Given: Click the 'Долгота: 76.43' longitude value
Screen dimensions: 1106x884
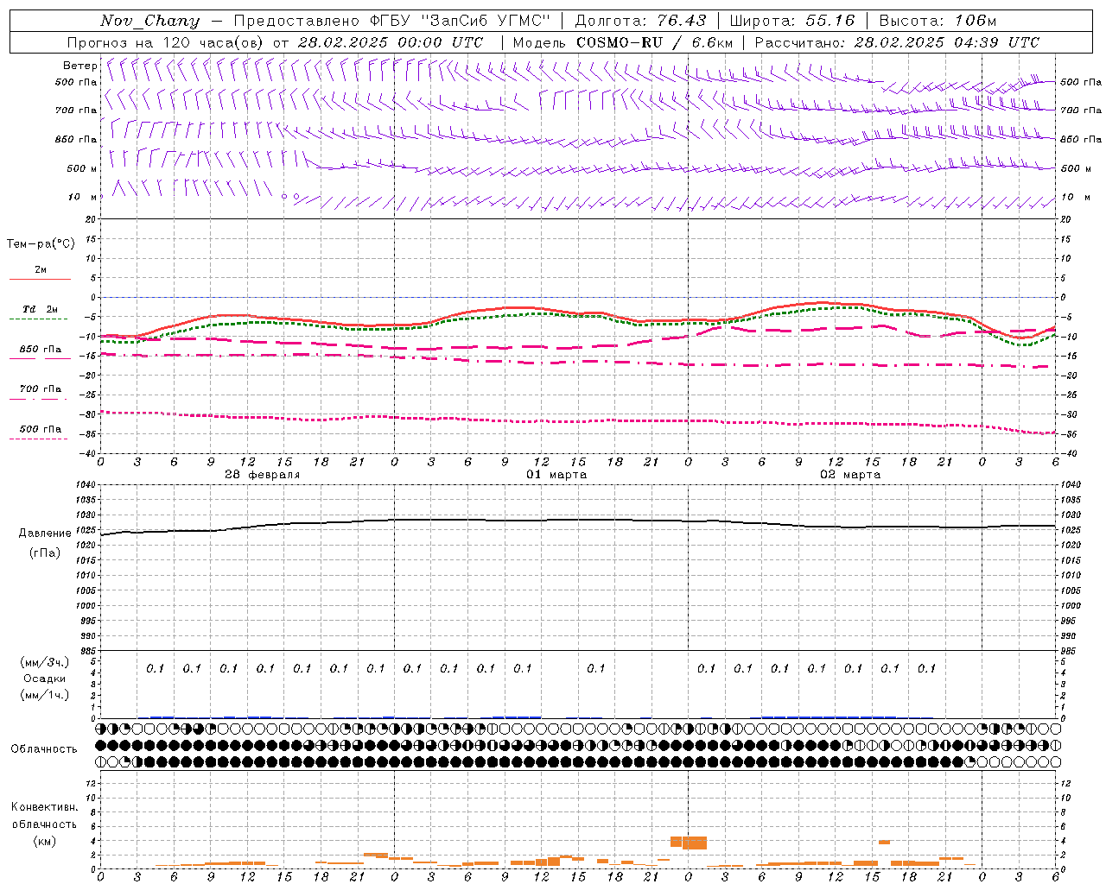Looking at the screenshot, I should click(640, 21).
